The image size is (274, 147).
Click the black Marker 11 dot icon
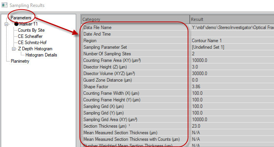point(16,24)
